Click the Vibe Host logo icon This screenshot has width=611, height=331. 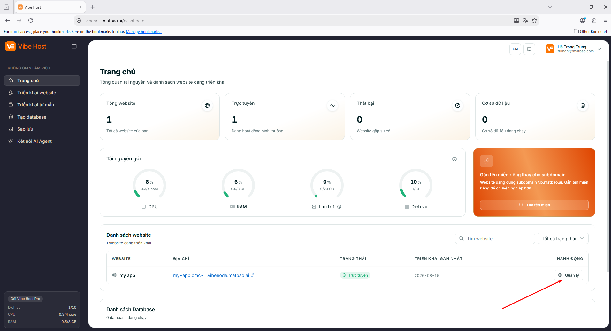[10, 46]
